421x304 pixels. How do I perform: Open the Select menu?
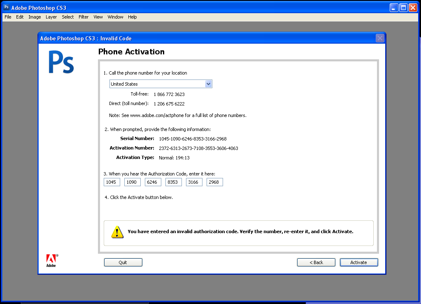click(67, 17)
